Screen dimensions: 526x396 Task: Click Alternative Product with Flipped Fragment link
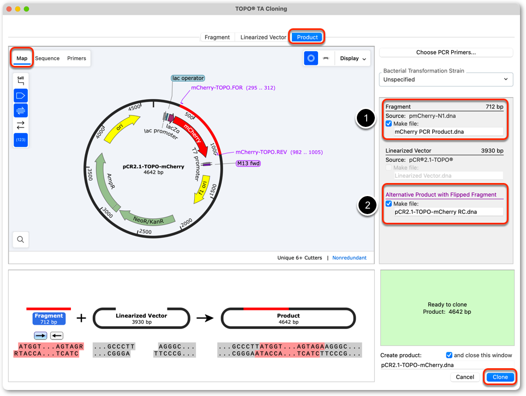[440, 194]
